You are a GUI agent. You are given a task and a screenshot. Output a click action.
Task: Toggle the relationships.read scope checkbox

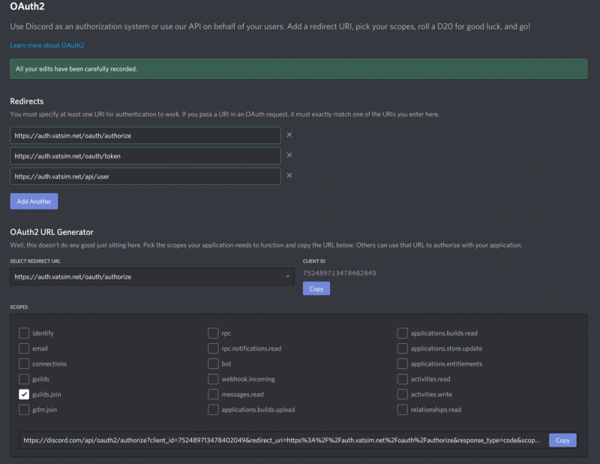pos(402,410)
